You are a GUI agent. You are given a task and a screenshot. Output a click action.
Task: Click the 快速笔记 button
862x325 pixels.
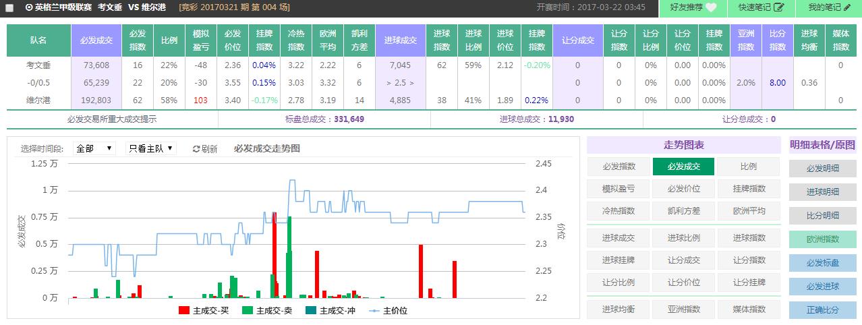point(761,7)
